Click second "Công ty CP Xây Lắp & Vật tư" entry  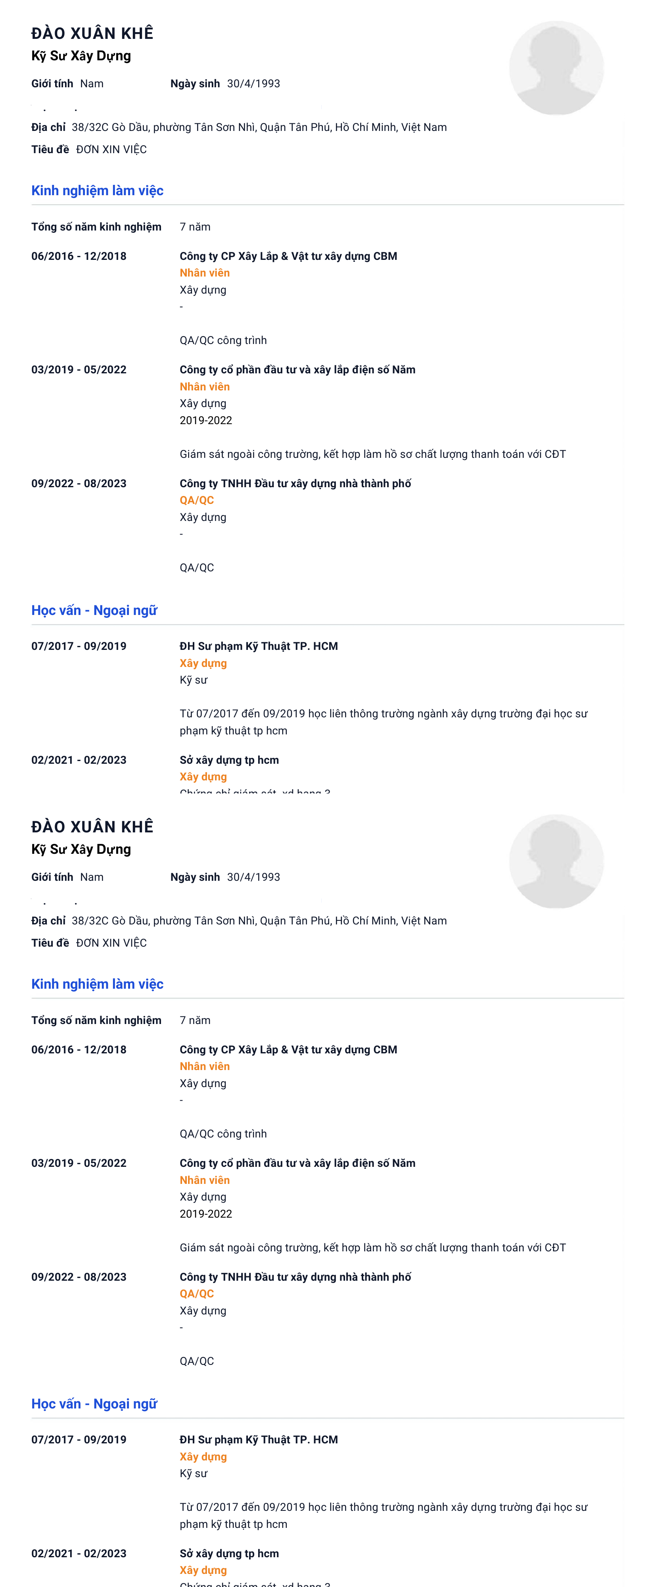click(288, 1050)
